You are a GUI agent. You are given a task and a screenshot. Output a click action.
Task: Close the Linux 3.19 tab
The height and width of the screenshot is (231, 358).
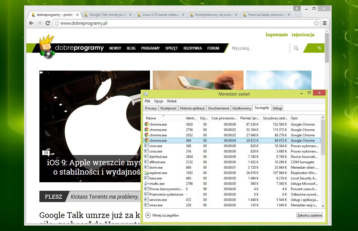coord(183,15)
